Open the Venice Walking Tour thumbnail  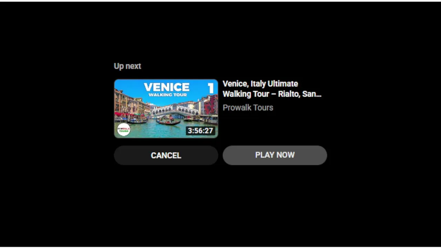tap(166, 108)
